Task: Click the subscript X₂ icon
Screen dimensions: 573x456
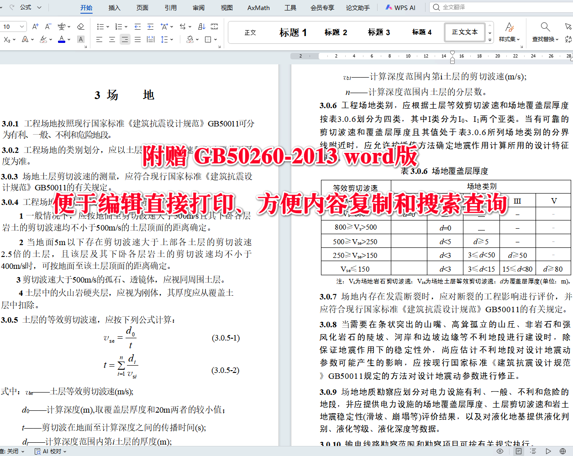Action: 7,40
